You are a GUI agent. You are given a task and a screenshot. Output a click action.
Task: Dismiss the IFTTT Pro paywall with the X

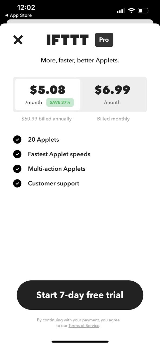coord(18,40)
